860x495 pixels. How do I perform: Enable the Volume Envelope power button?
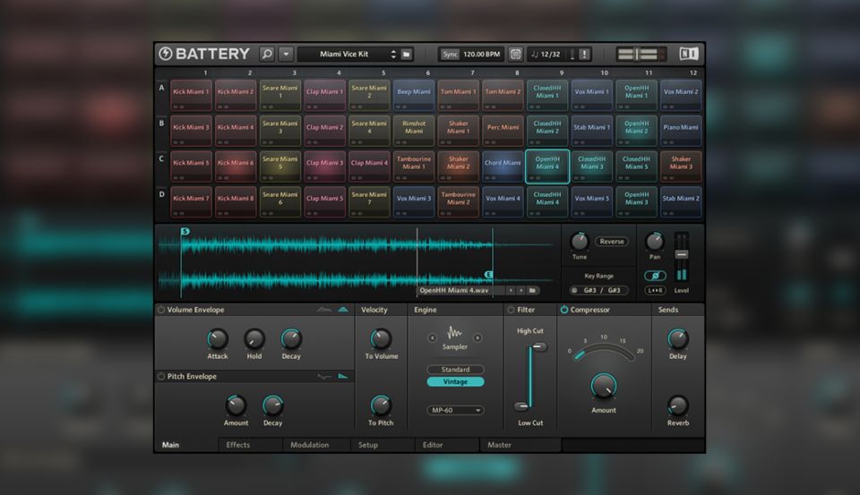(161, 310)
